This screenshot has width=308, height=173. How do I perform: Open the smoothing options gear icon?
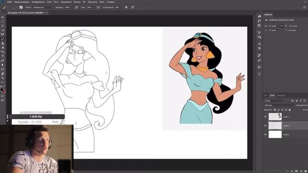click(x=126, y=7)
